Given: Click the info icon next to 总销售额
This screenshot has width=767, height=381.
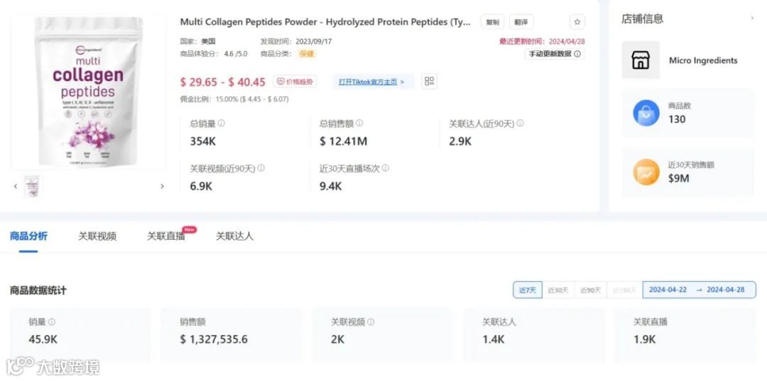Looking at the screenshot, I should 359,123.
